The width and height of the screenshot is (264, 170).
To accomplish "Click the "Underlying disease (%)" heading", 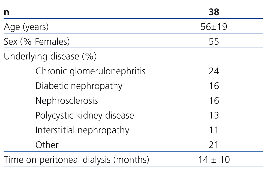I will coord(50,56).
